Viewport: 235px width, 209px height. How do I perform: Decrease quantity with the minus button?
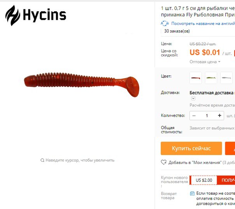(x=194, y=116)
